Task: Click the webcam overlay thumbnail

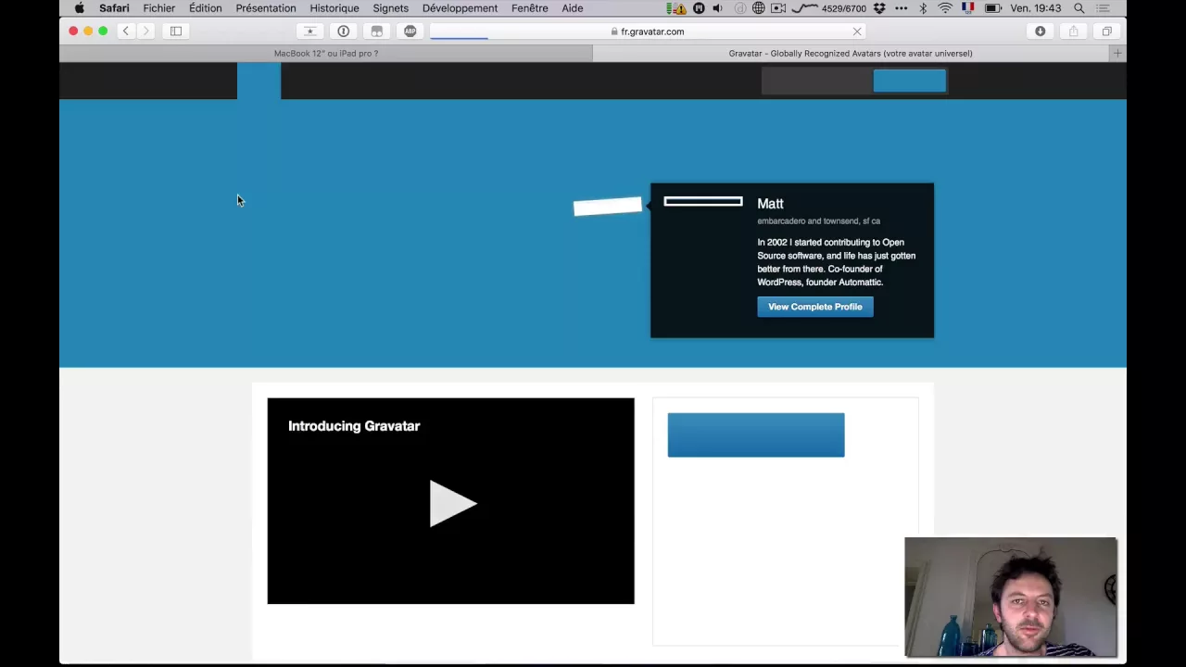Action: 1011,597
